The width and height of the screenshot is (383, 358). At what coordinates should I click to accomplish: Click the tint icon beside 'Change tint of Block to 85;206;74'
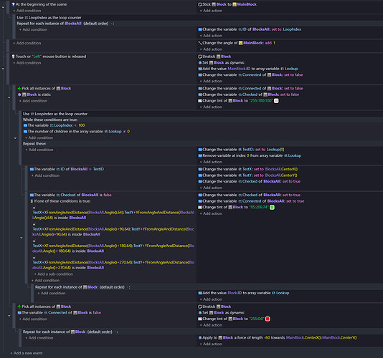[200, 208]
